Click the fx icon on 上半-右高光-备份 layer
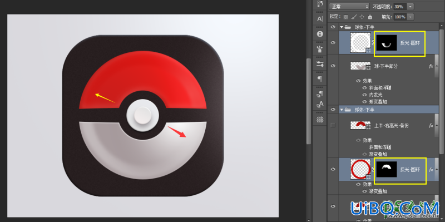Image resolution: width=445 pixels, height=222 pixels. pos(431,125)
